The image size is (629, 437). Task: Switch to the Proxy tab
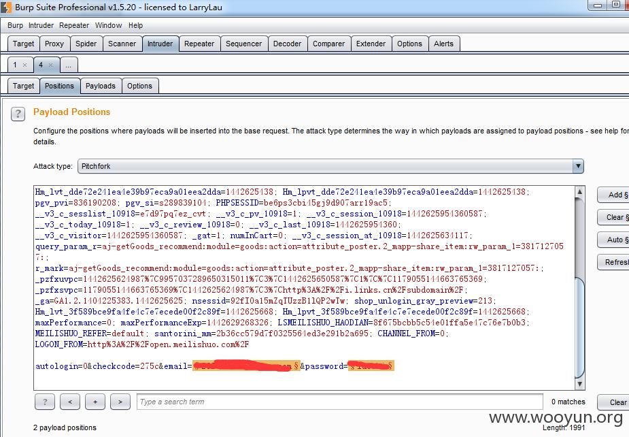(54, 44)
